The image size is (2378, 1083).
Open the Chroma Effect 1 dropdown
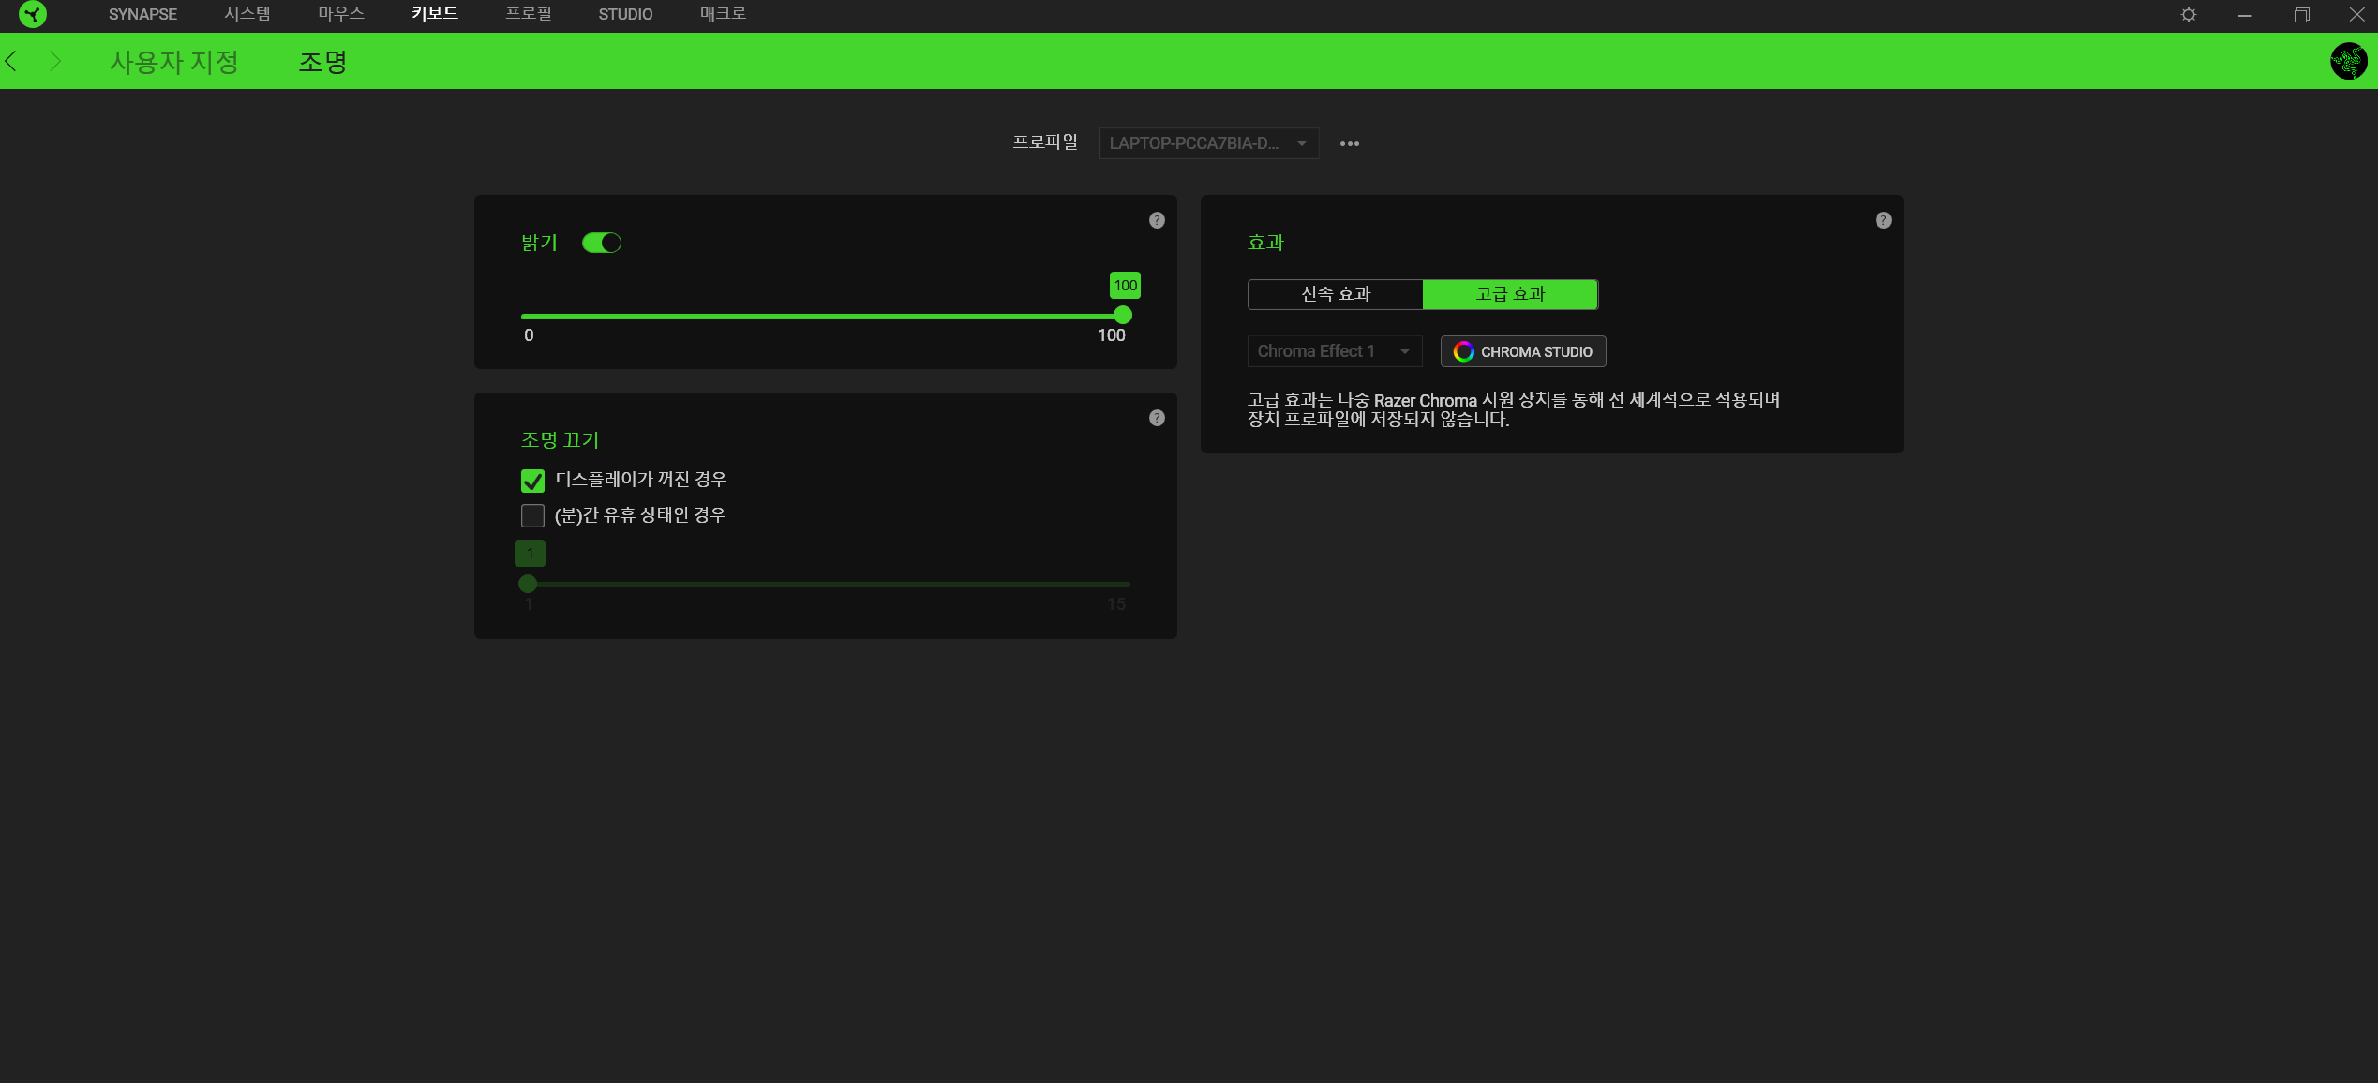(1333, 351)
